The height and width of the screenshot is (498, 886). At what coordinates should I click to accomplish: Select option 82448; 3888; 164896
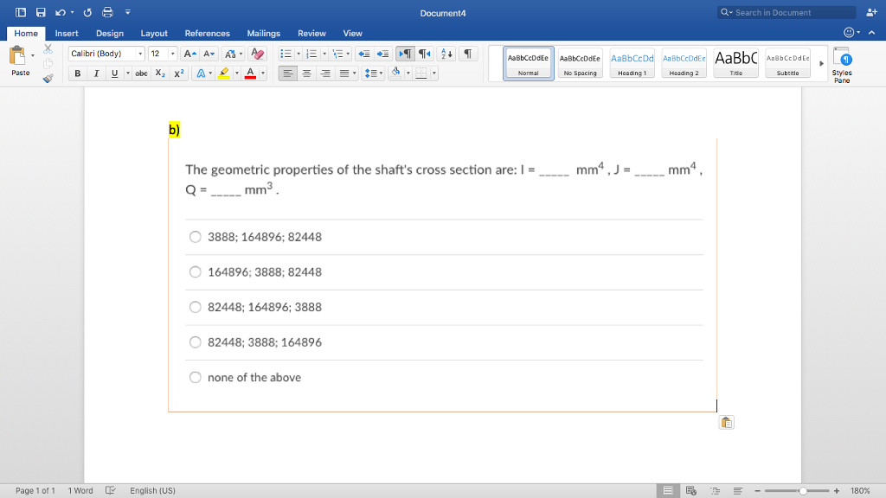click(x=195, y=342)
